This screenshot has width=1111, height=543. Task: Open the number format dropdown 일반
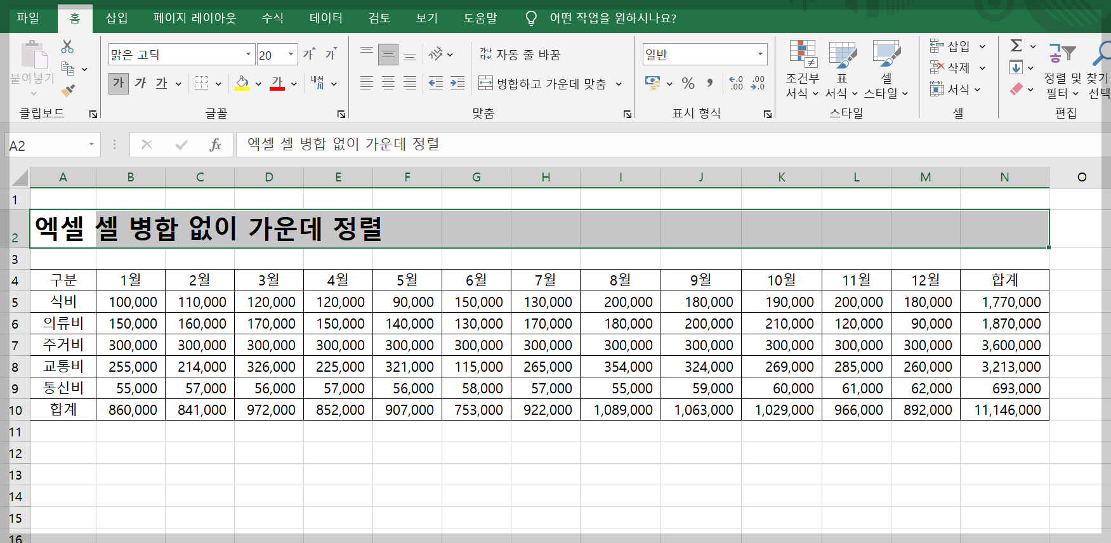760,55
